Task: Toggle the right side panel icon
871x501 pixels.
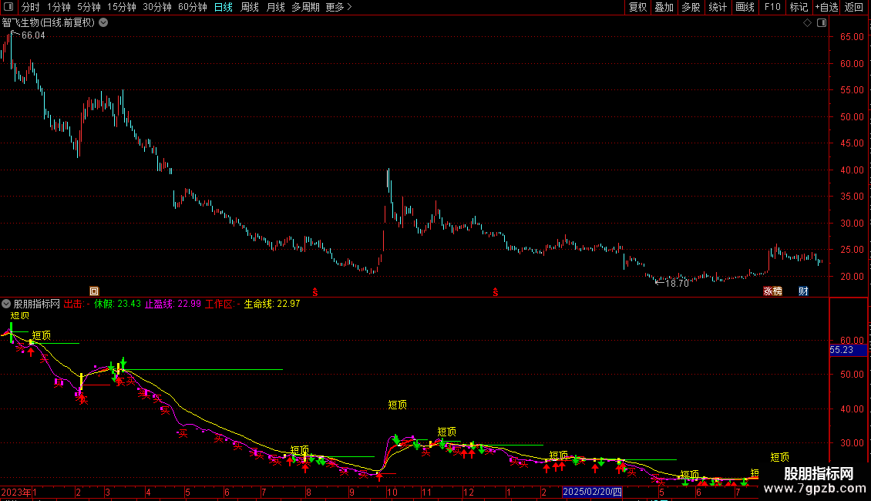Action: 822,23
